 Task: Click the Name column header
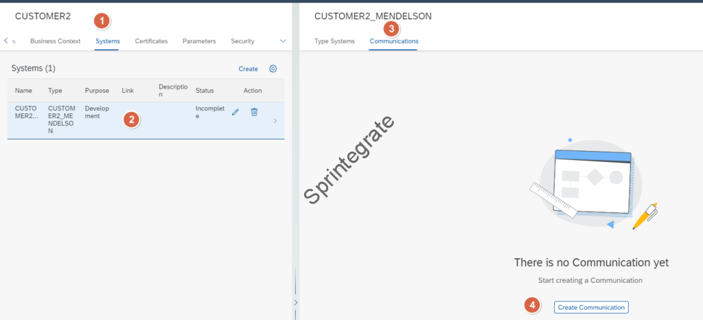pos(23,91)
